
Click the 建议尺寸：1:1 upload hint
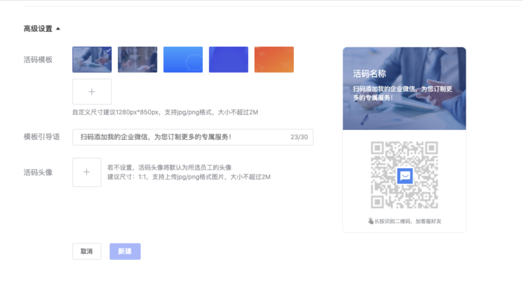coord(189,177)
